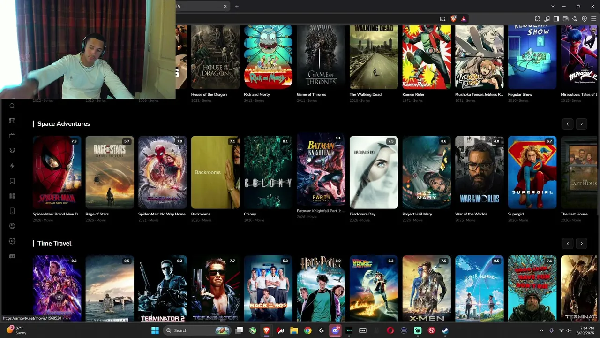
Task: Open the Project Hail Mary poster
Action: coord(427,172)
